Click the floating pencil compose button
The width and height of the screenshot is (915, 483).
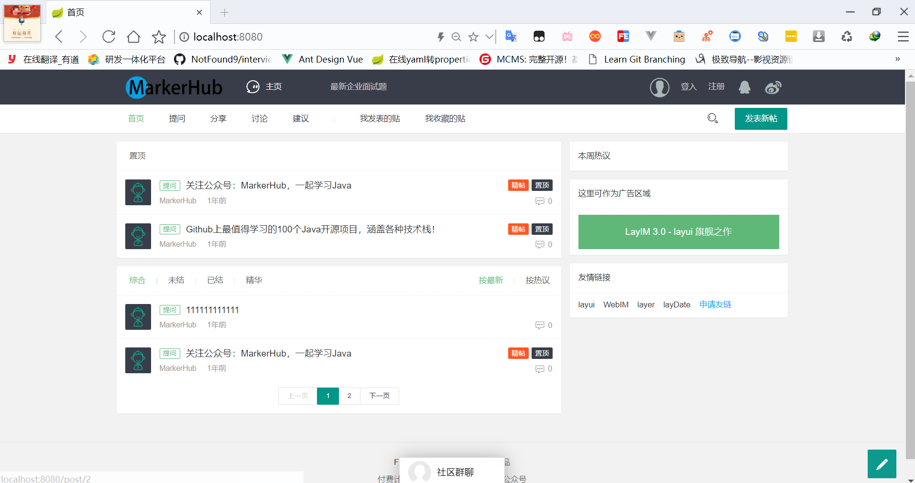(882, 463)
